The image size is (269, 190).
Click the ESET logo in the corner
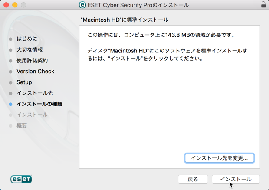pyautogui.click(x=21, y=179)
